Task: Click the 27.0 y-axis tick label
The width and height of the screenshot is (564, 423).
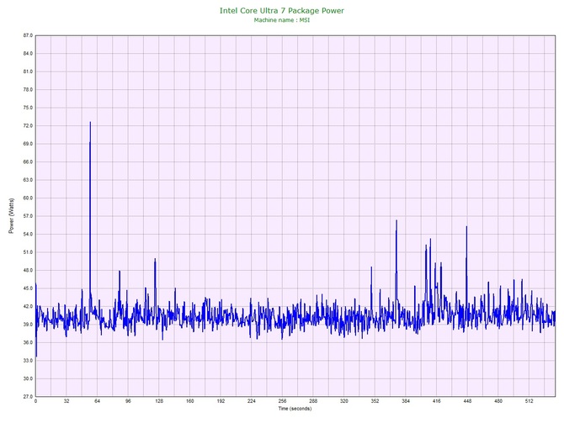Action: tap(27, 396)
